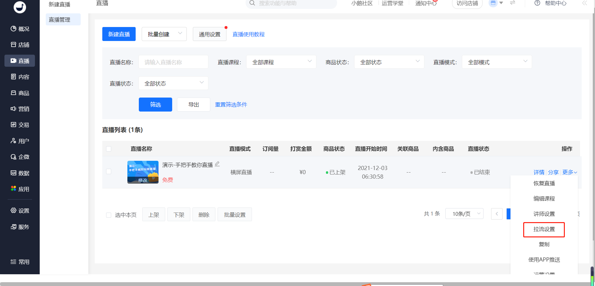The width and height of the screenshot is (595, 286).
Task: Tick the table header select-all checkbox
Action: (109, 149)
